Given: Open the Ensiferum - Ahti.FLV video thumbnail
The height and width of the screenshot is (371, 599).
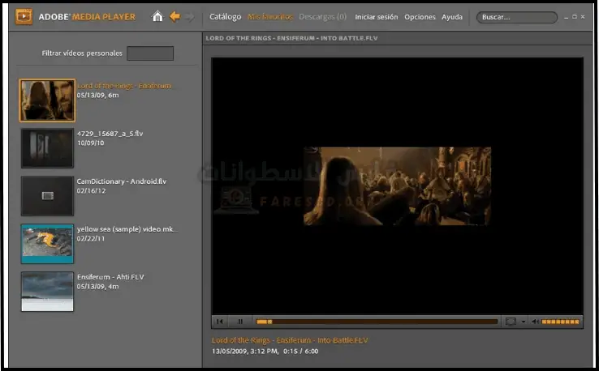Looking at the screenshot, I should tap(47, 291).
